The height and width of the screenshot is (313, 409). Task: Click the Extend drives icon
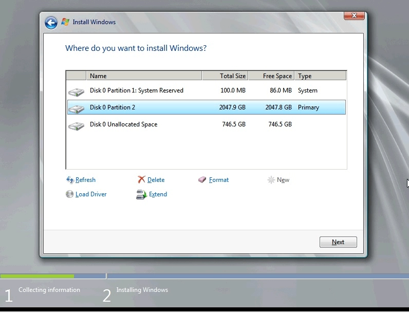point(142,194)
